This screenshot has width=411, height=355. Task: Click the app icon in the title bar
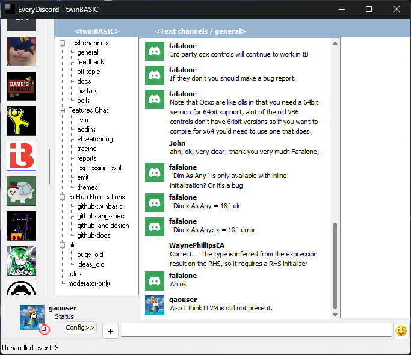[x=10, y=9]
